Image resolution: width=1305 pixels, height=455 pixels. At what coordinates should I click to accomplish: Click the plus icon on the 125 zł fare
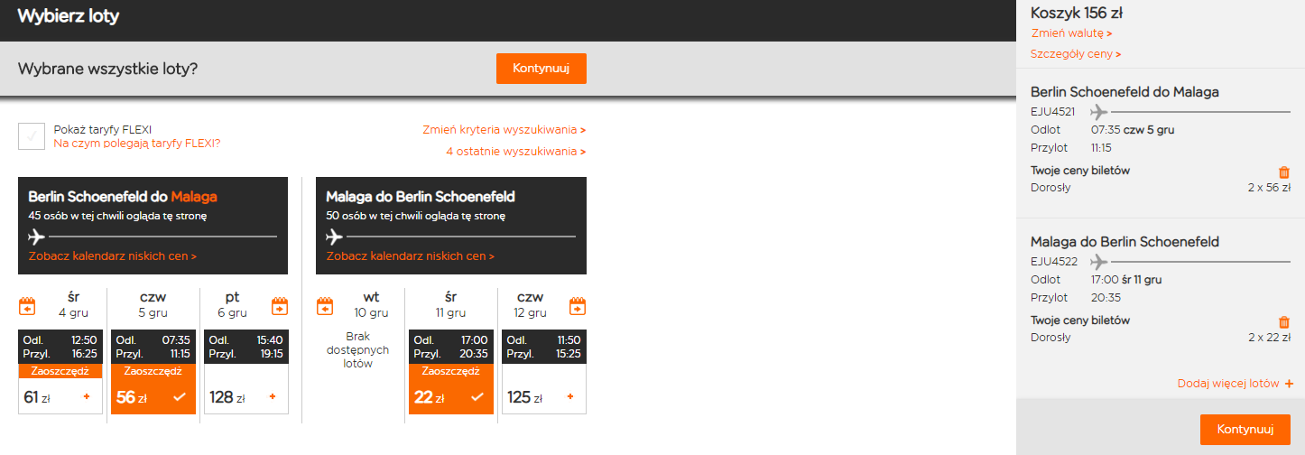(x=570, y=396)
